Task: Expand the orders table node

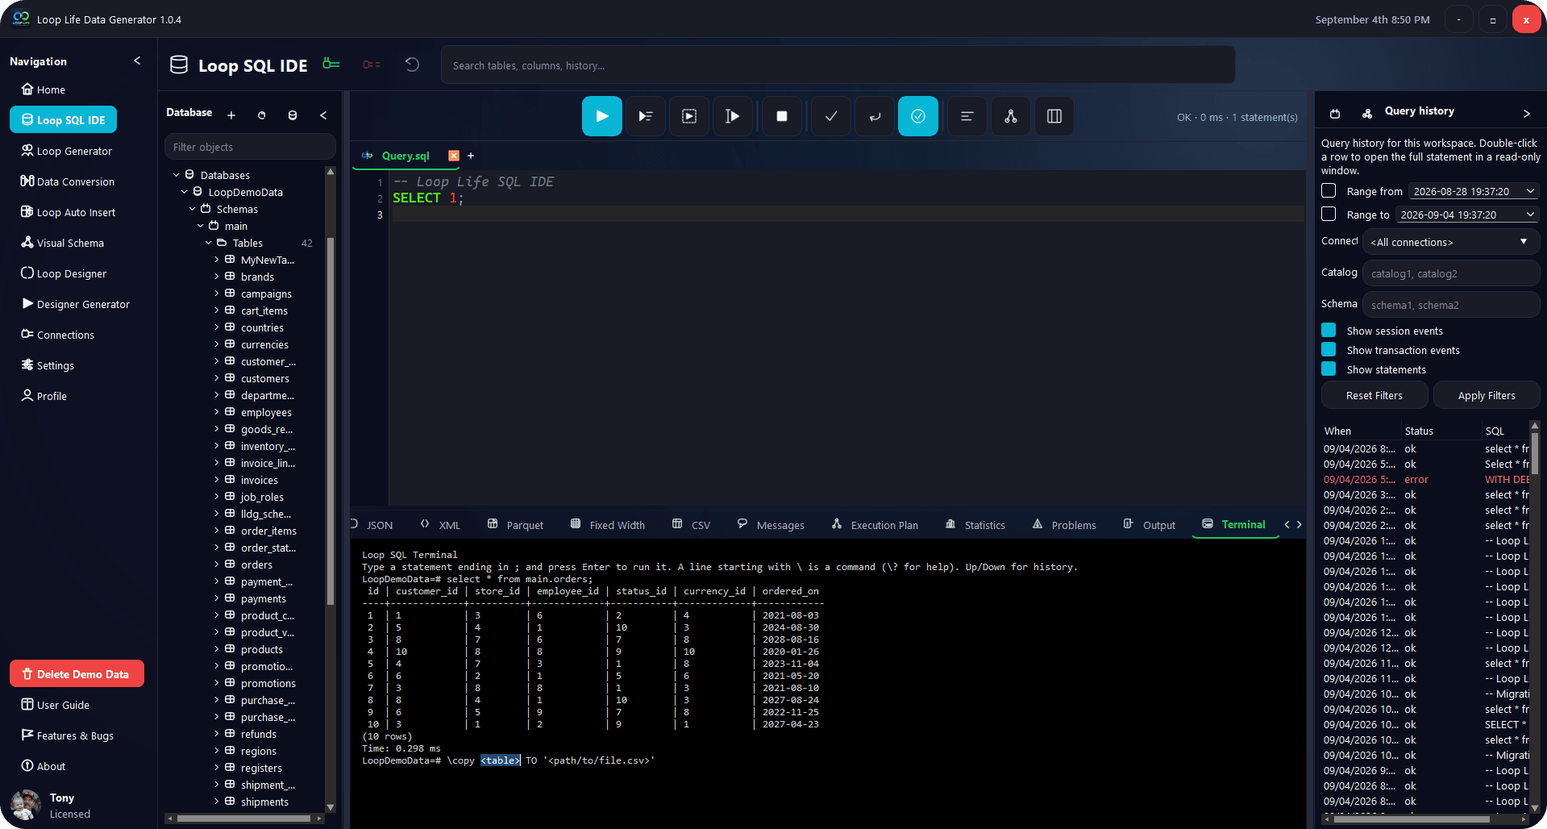Action: pos(216,564)
